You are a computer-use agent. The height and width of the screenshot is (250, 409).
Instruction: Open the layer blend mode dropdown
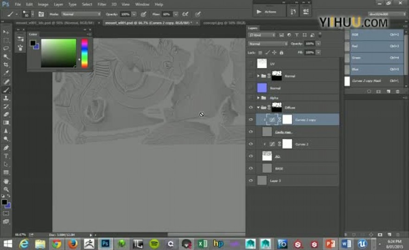pyautogui.click(x=268, y=44)
